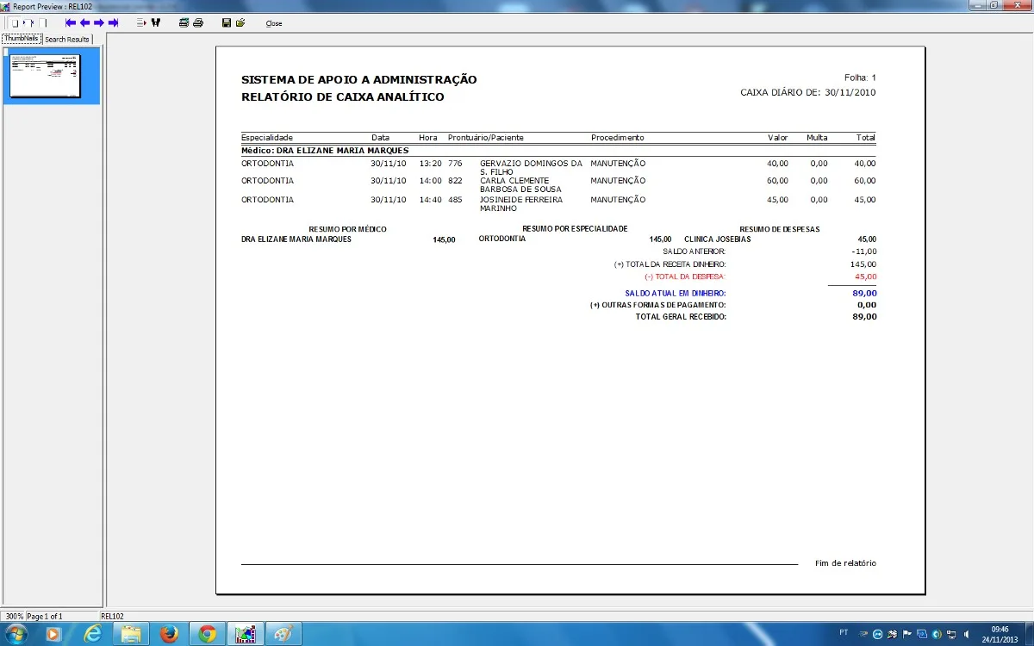
Task: Open a report file folder icon
Action: click(x=240, y=23)
